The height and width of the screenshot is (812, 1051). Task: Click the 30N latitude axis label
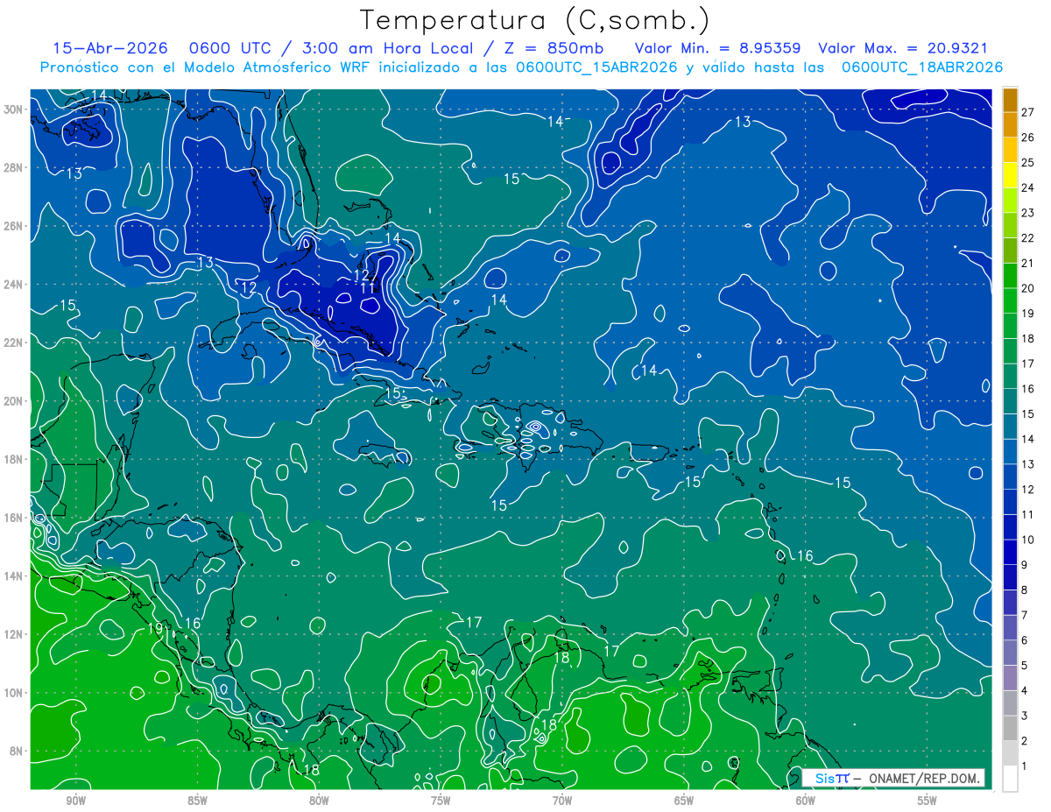coord(15,109)
